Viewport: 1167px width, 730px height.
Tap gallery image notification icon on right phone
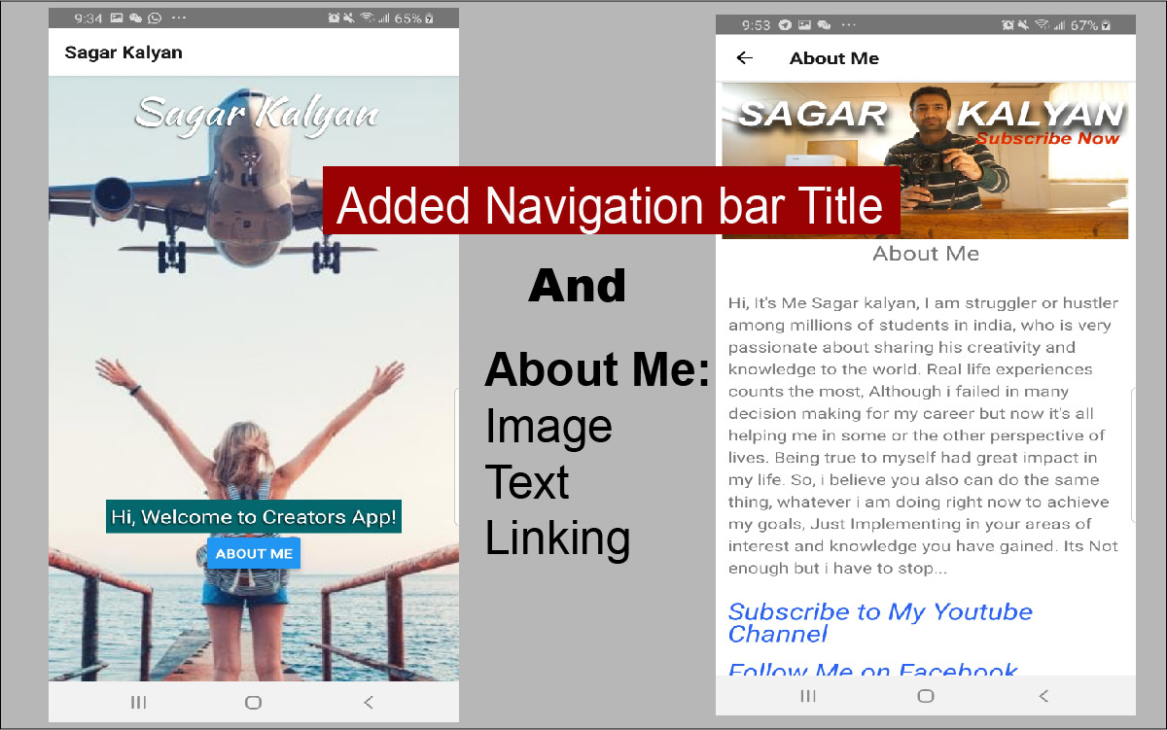[804, 25]
